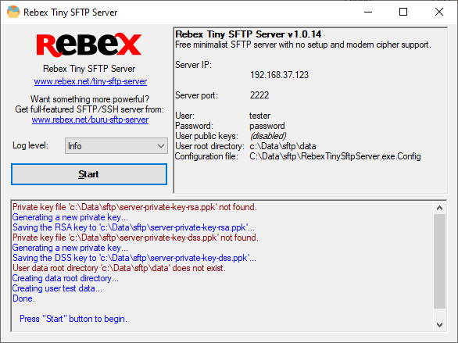The width and height of the screenshot is (458, 343).
Task: Expand the Log level dropdown
Action: [116, 146]
